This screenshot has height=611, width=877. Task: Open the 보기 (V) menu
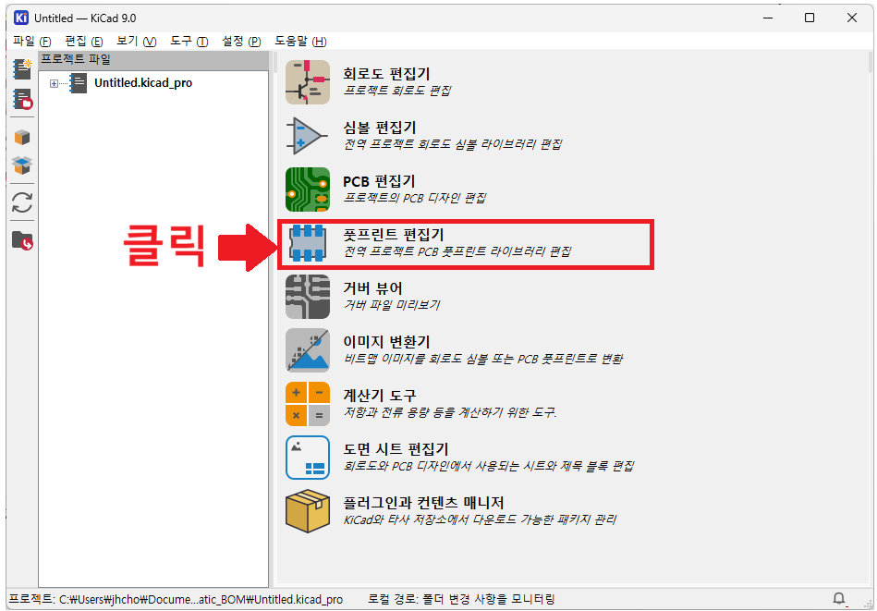pos(137,42)
